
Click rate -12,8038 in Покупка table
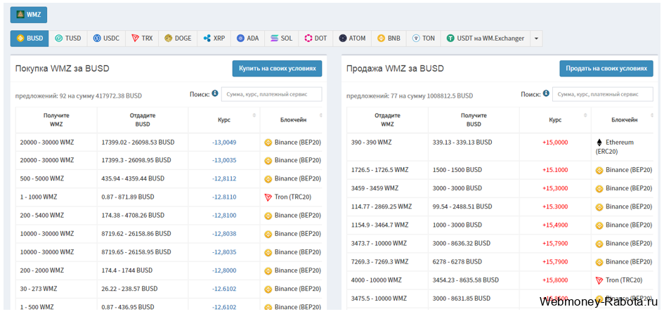224,234
